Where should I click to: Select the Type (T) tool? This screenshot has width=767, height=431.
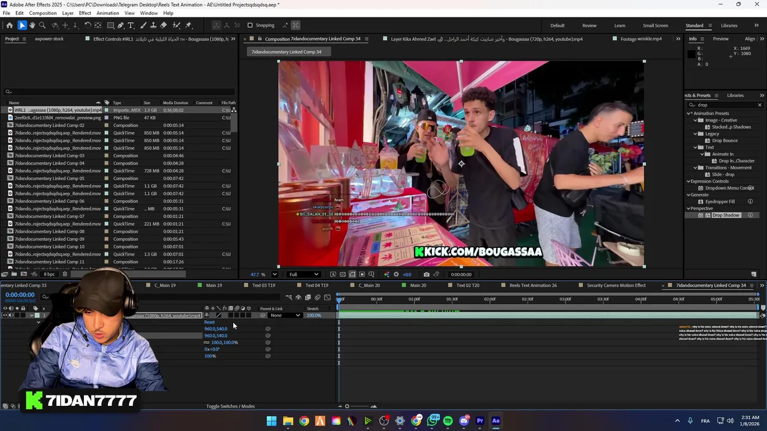click(131, 25)
